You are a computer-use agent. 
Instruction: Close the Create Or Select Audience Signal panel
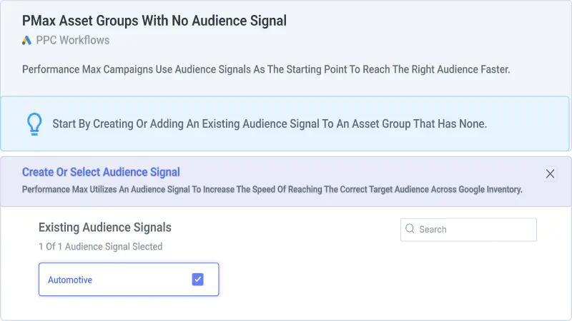tap(550, 173)
